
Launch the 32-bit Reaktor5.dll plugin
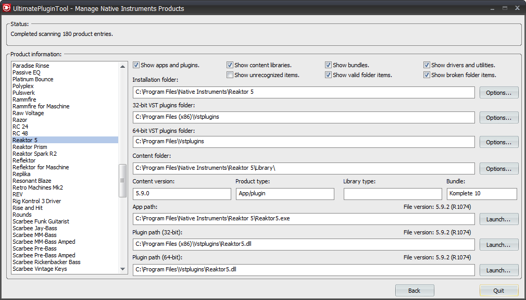pos(499,245)
